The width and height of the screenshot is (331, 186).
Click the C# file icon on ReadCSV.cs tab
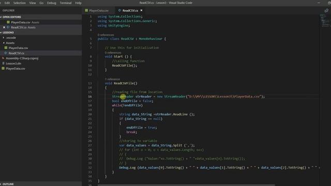tap(119, 10)
